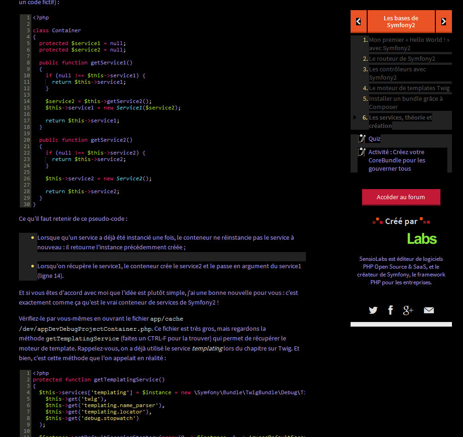The height and width of the screenshot is (437, 463).
Task: Share by email envelope icon
Action: 429,310
